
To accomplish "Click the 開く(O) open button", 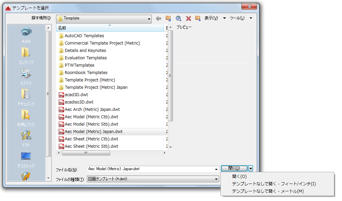I will click(x=234, y=168).
